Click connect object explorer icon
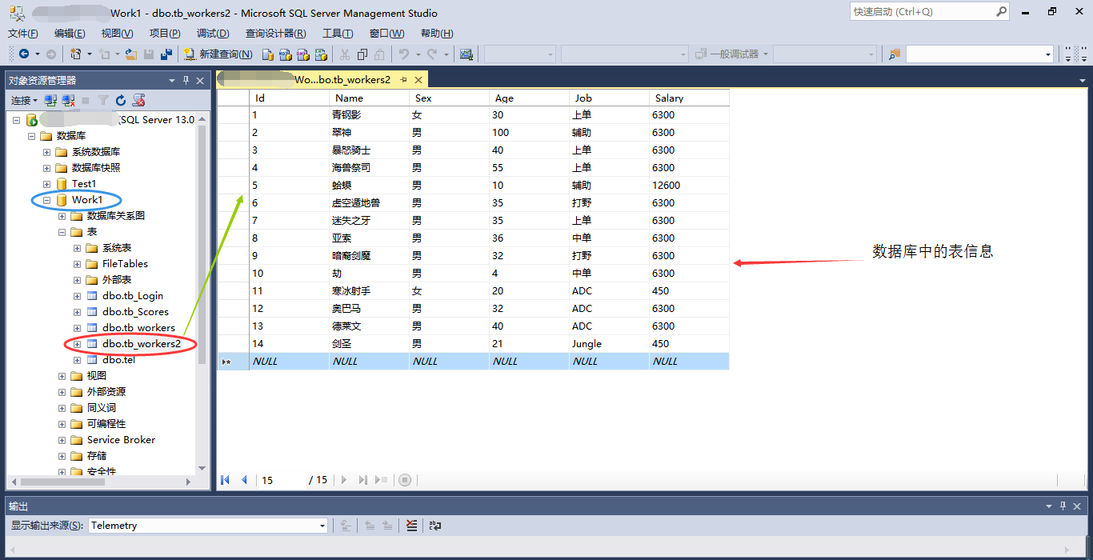Viewport: 1093px width, 560px height. pos(50,100)
